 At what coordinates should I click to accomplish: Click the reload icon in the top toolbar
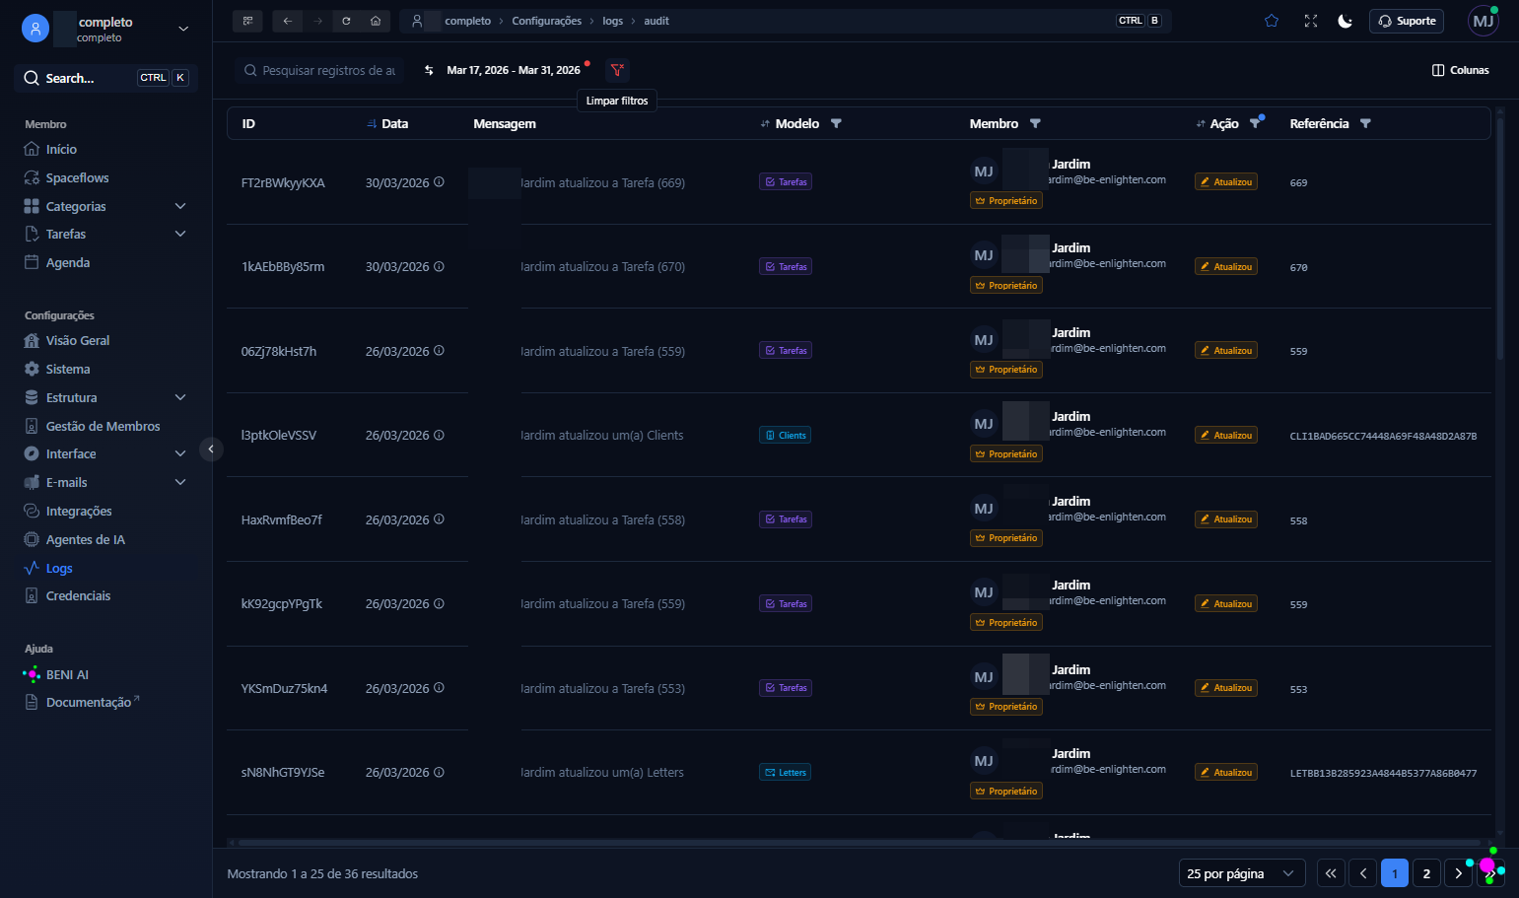click(x=346, y=21)
